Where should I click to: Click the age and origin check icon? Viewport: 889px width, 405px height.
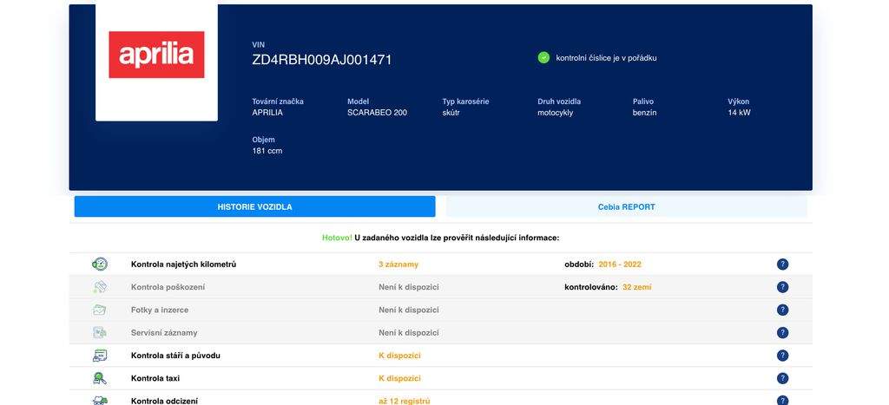tap(100, 356)
